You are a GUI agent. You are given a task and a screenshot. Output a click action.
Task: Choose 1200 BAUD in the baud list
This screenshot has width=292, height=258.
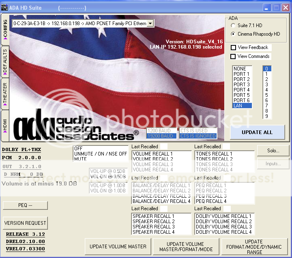(161, 131)
